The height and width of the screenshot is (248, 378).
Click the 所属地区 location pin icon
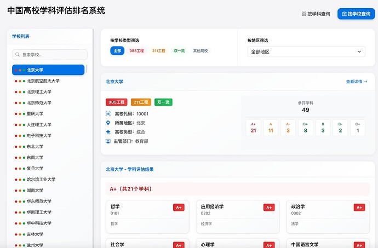pos(108,123)
